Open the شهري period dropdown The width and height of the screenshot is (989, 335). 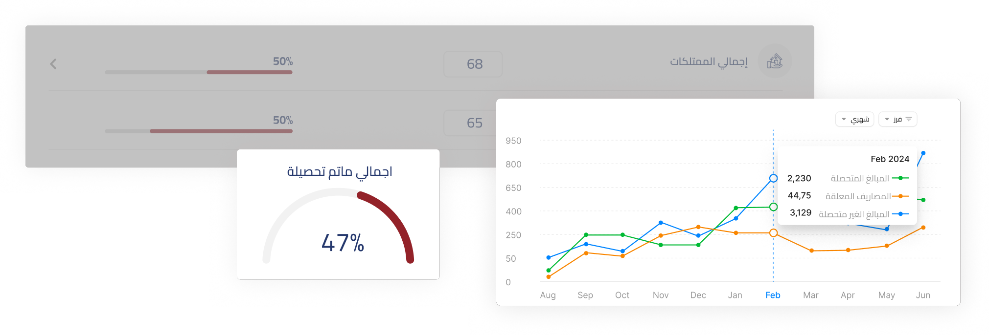pos(854,119)
